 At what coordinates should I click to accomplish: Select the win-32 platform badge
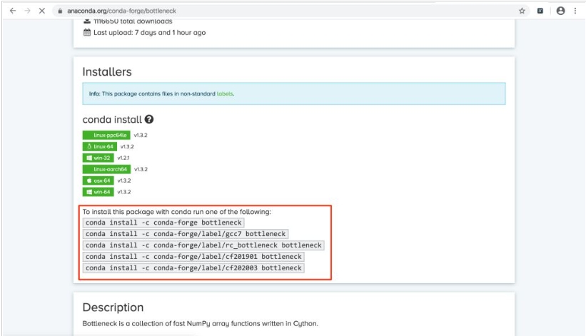[x=98, y=158]
